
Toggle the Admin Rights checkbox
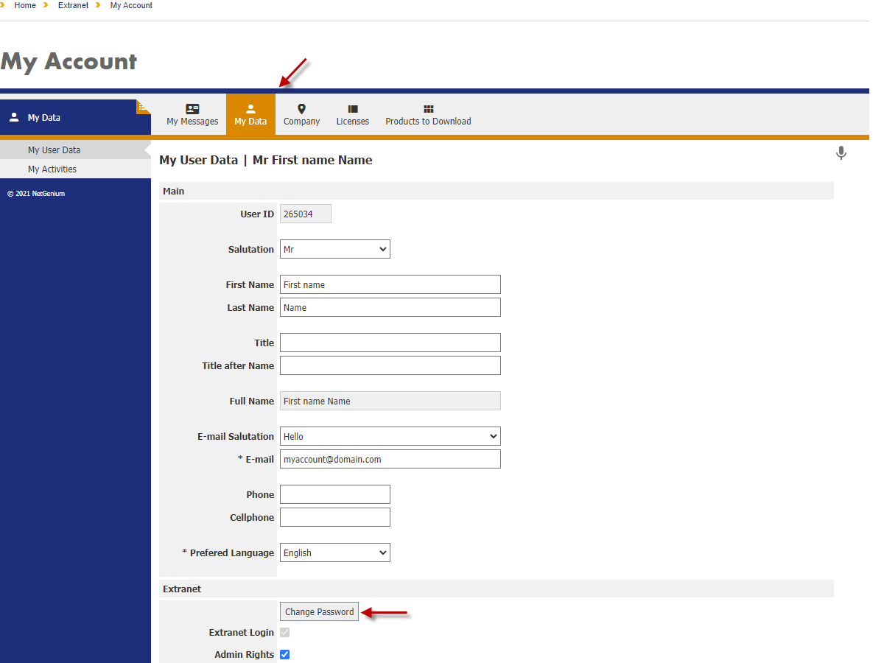click(x=285, y=654)
